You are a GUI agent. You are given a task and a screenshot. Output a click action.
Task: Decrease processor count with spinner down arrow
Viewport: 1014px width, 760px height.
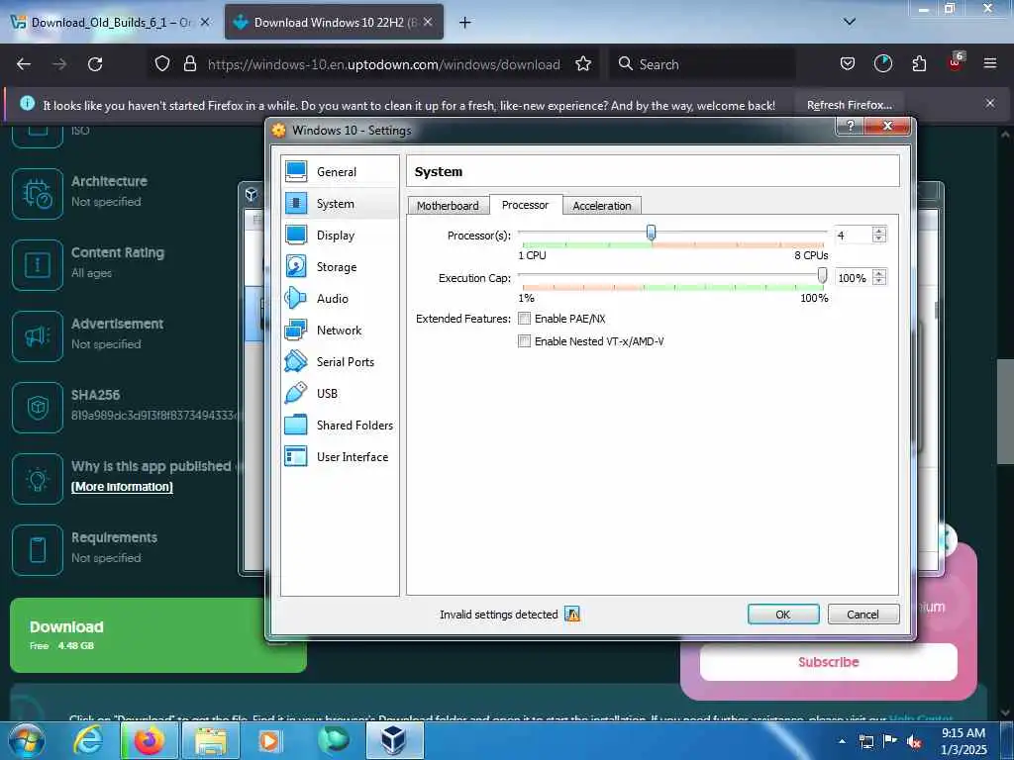tap(879, 238)
